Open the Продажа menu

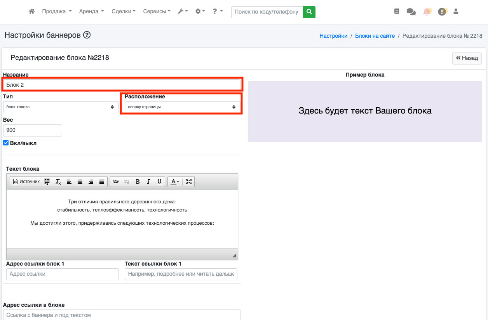(57, 12)
